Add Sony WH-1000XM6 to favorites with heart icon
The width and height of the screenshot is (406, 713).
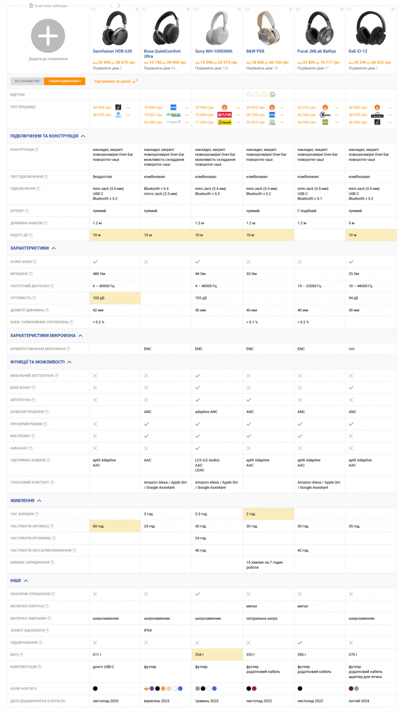pos(196,9)
